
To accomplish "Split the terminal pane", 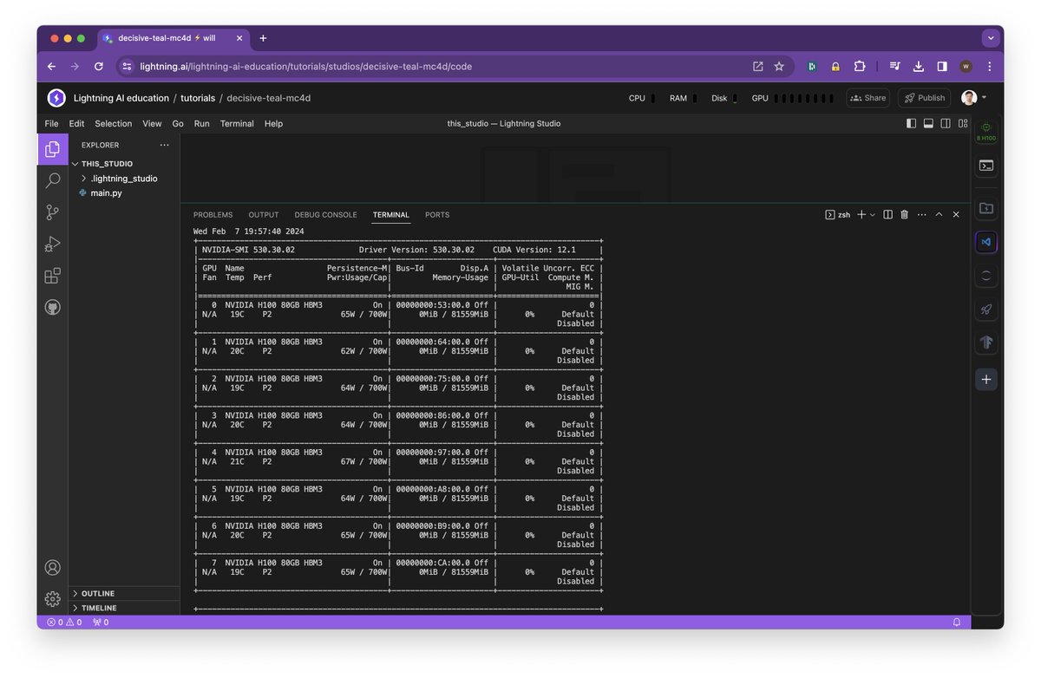I will click(x=887, y=214).
